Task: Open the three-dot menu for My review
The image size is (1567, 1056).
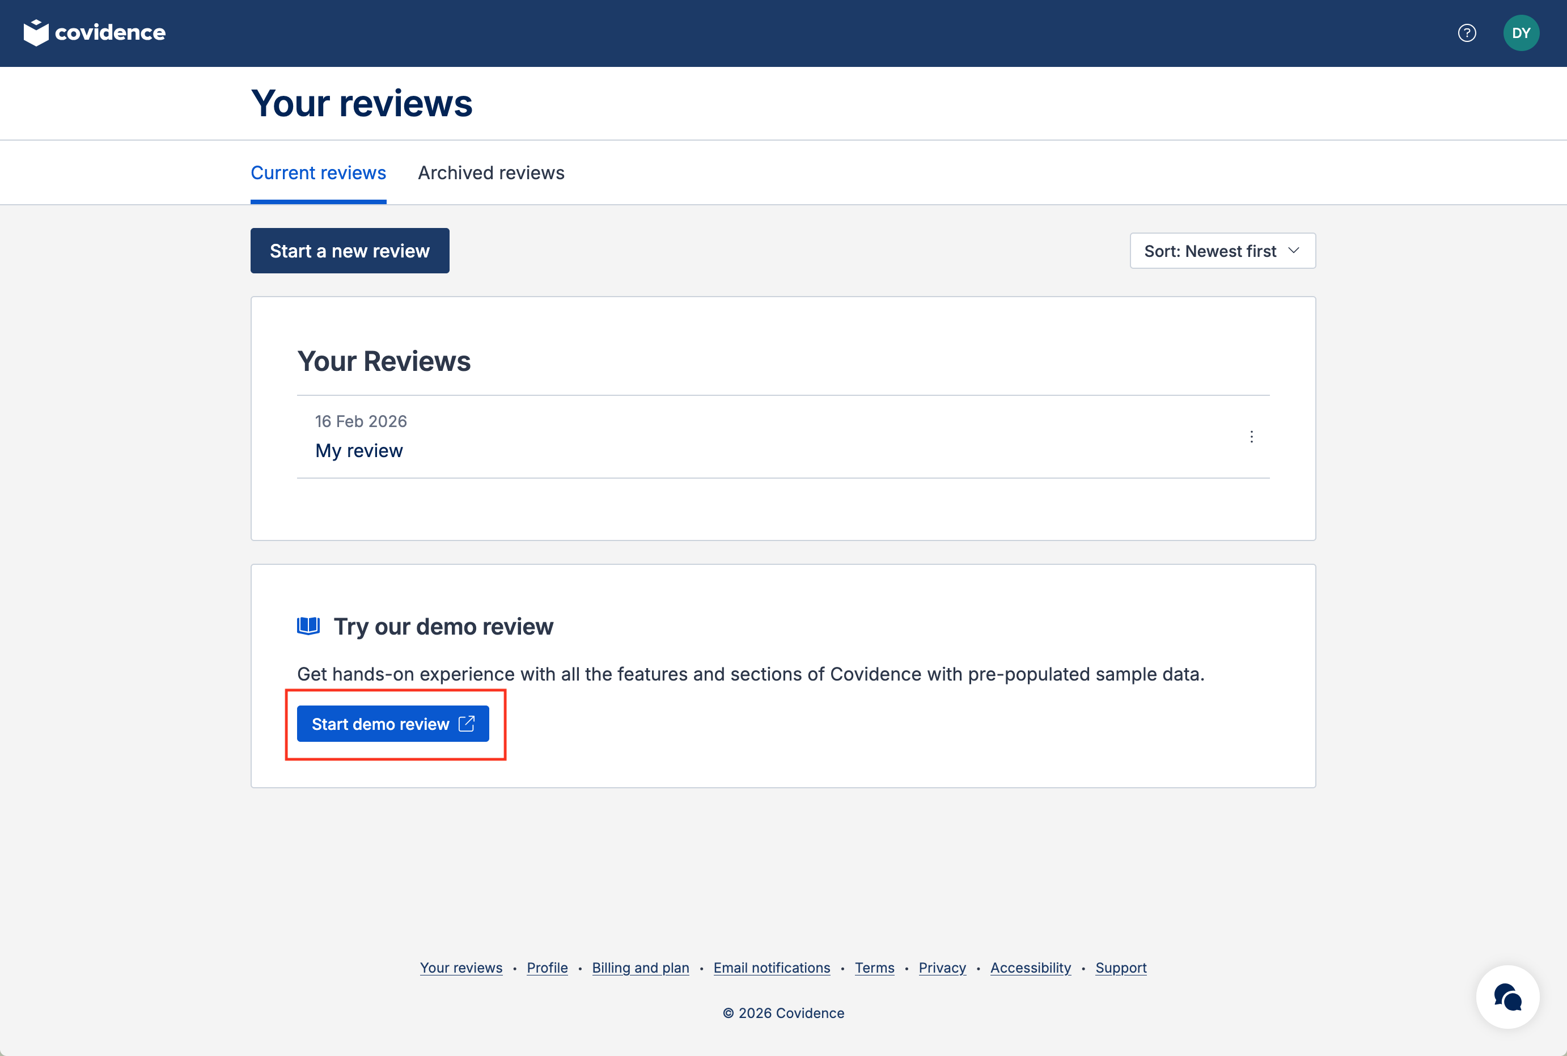Action: [1251, 437]
